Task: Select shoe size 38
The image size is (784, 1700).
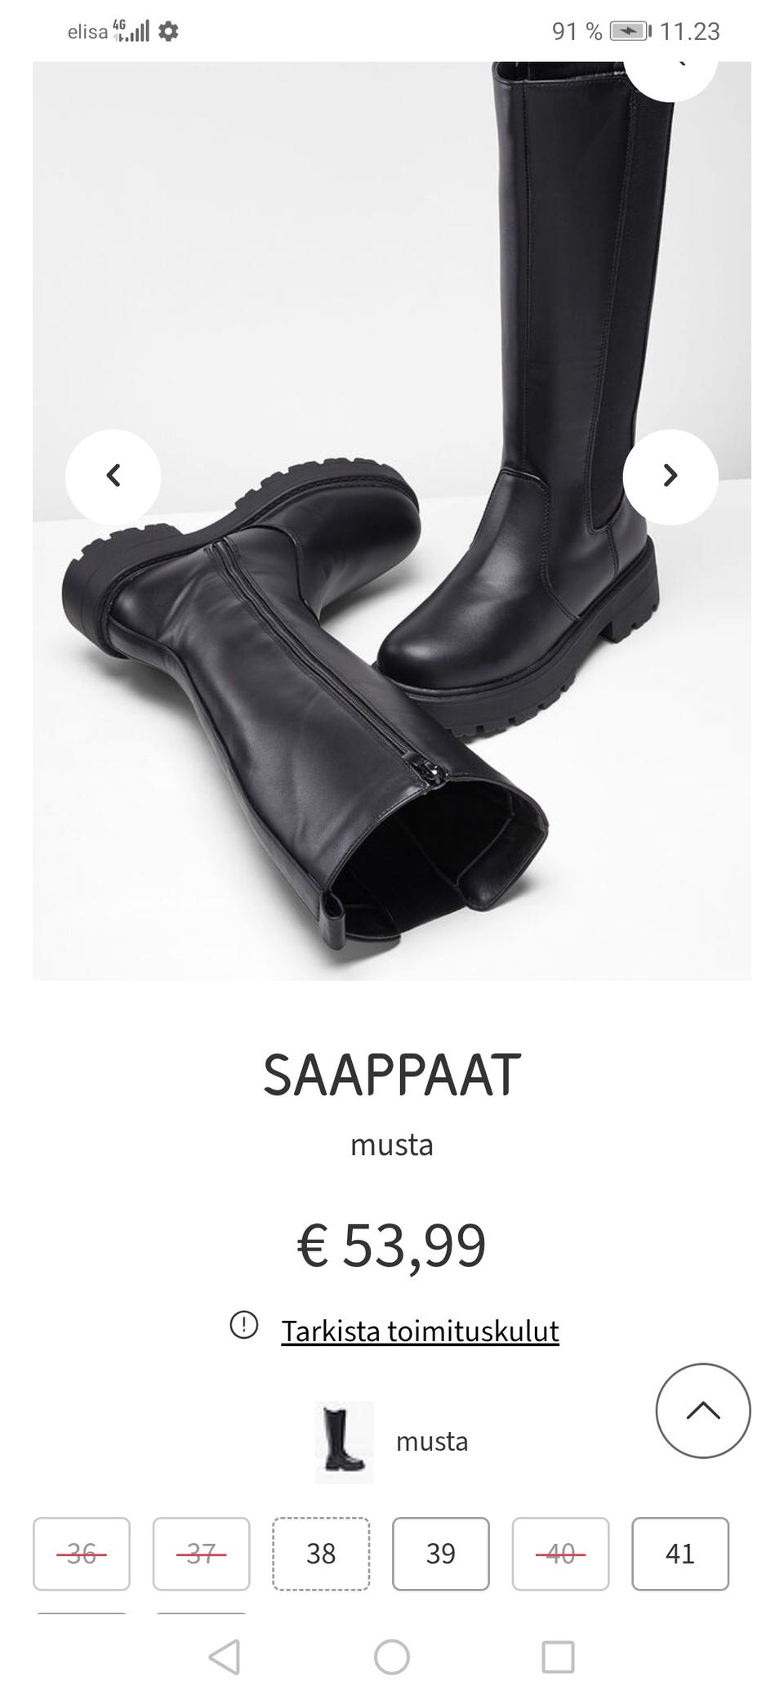Action: 321,1554
